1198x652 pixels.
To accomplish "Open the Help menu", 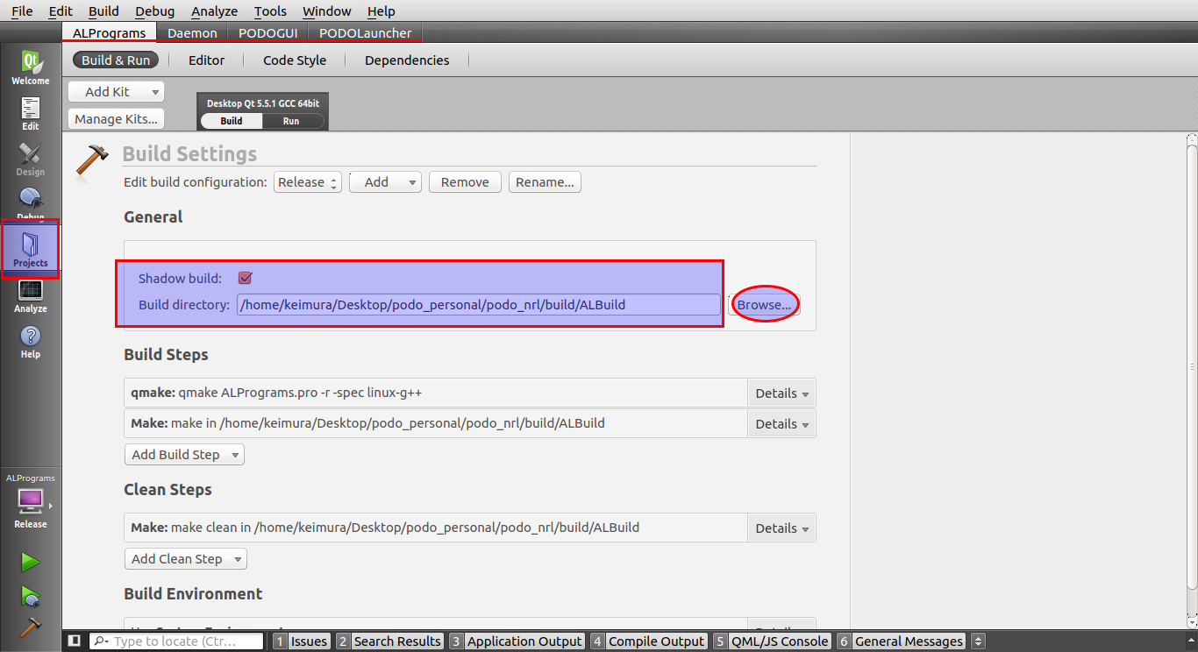I will click(x=381, y=11).
